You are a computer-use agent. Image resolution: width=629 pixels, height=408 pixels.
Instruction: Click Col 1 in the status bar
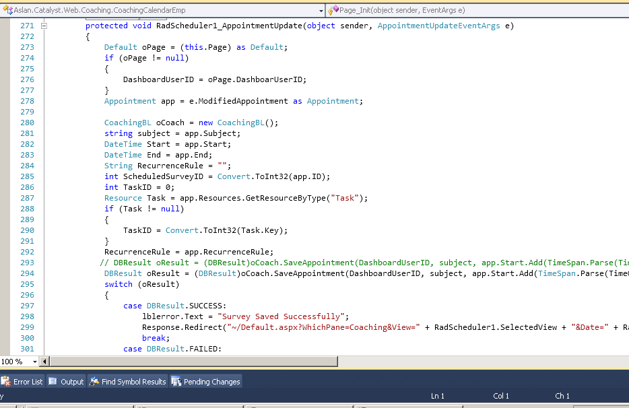point(501,396)
